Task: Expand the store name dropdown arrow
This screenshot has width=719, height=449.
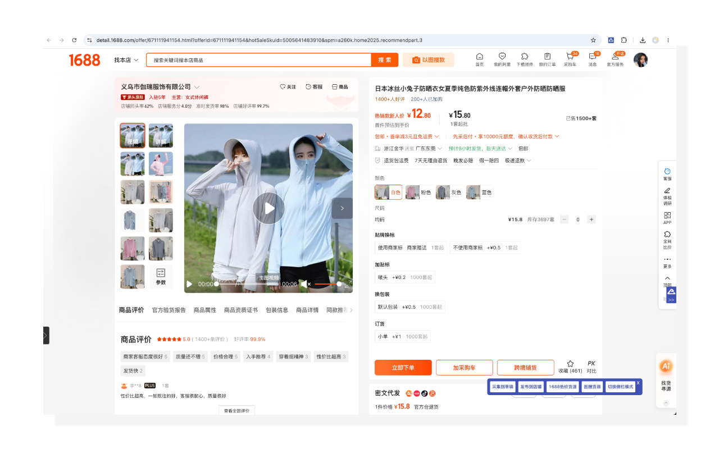Action: pos(197,87)
